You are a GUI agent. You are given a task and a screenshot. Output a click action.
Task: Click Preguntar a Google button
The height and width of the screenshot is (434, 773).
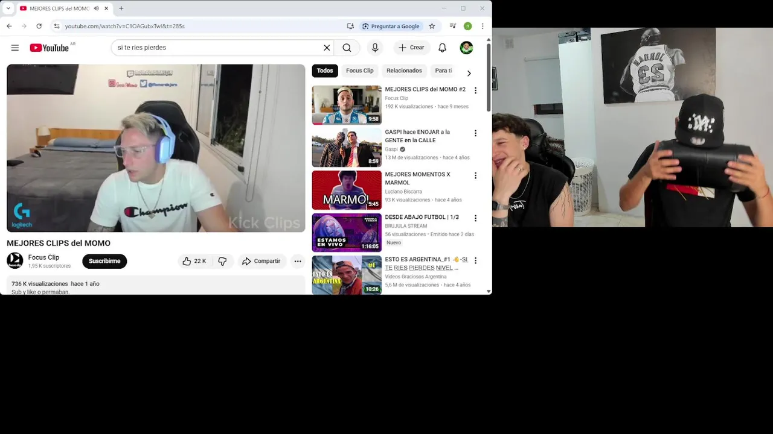coord(391,26)
